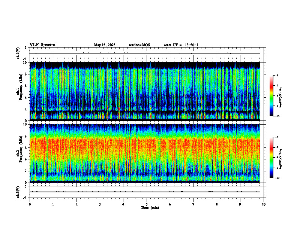Click the ch.2 color bar log(PSD) unit label
Image resolution: width=297 pixels, height=229 pixels.
[281, 159]
